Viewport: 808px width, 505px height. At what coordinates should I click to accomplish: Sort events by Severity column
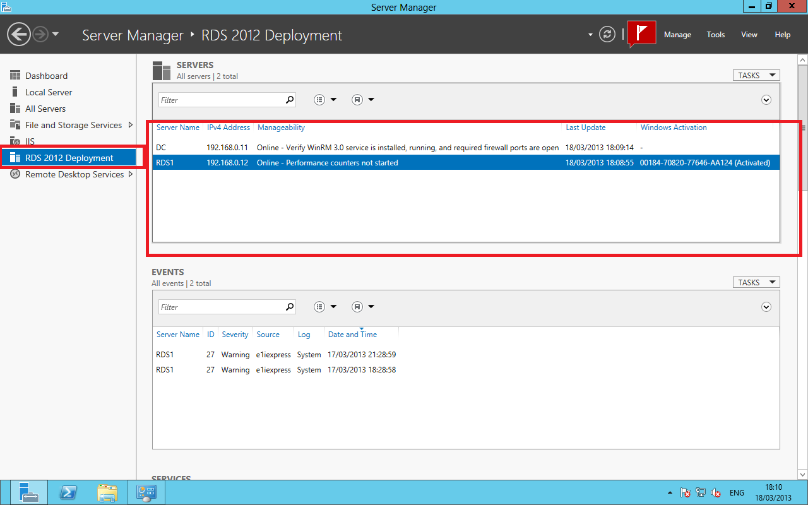coord(235,335)
